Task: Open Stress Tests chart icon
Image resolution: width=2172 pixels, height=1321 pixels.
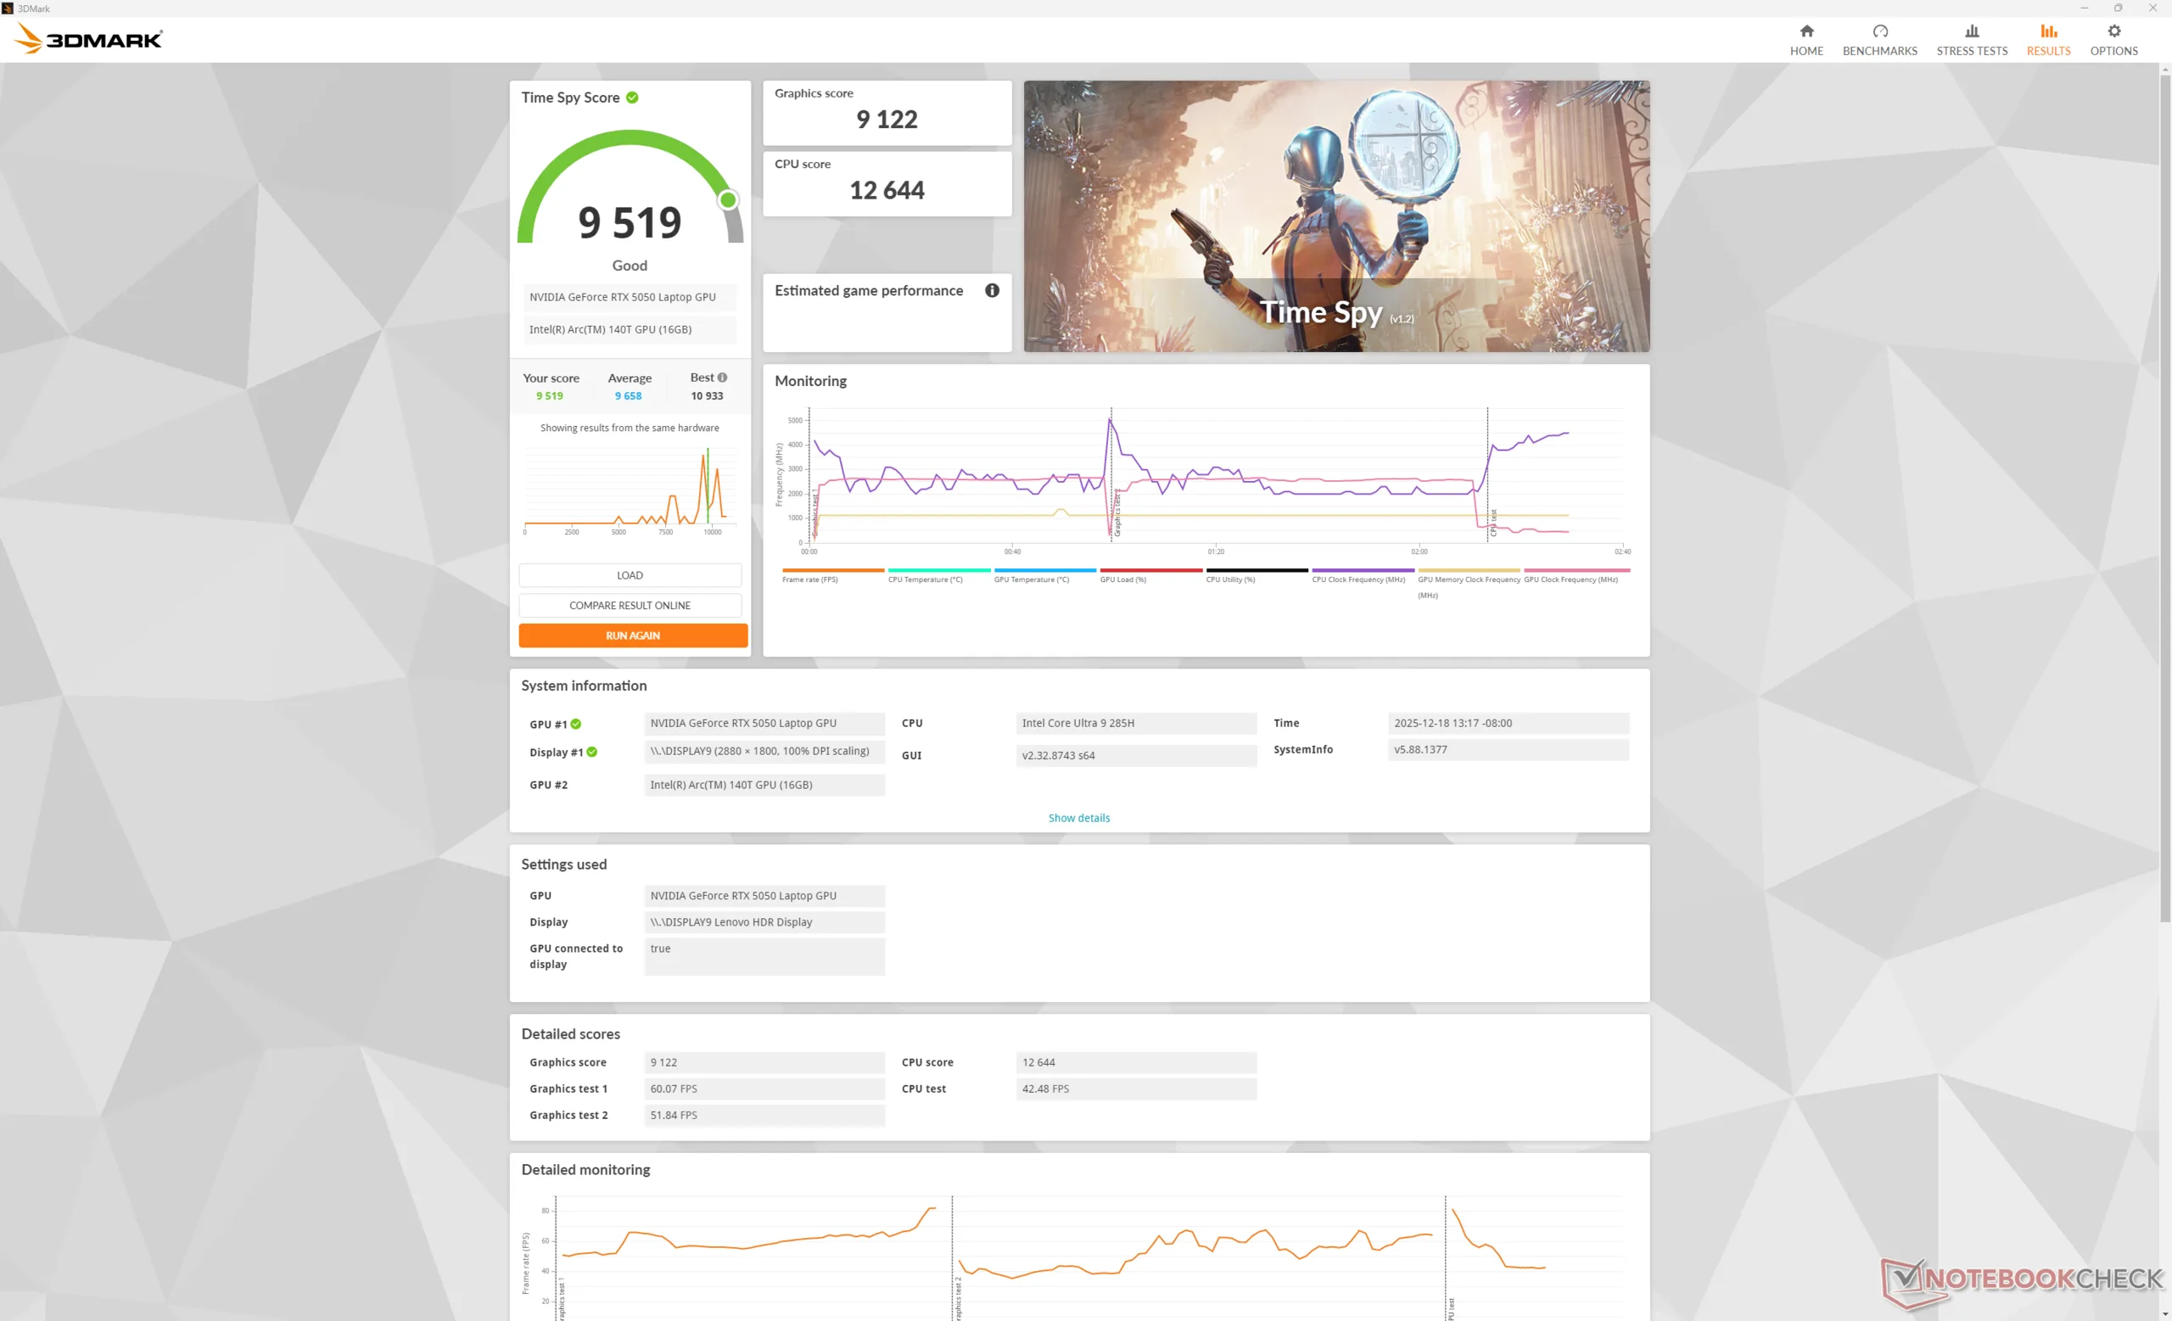Action: coord(1971,31)
